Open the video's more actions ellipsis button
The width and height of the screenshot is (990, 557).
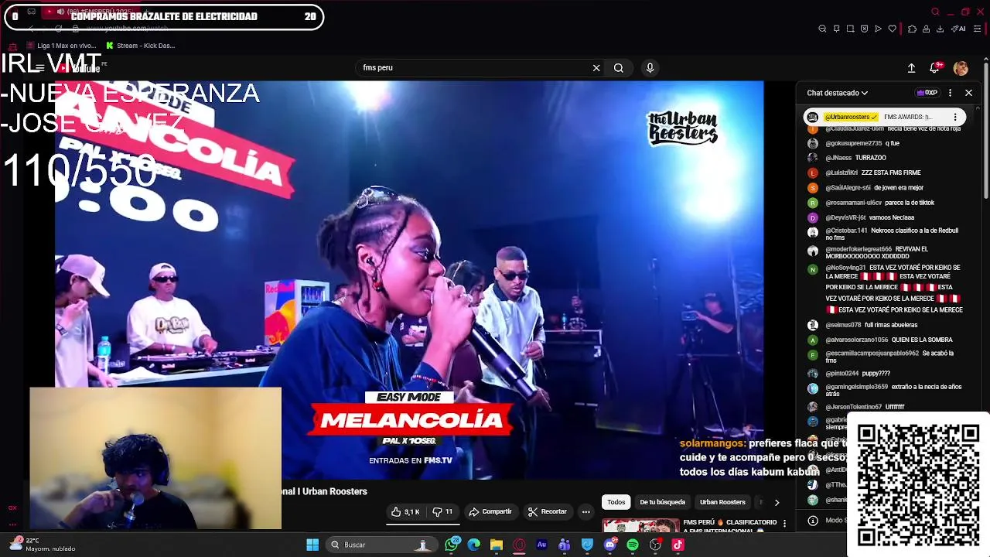point(585,512)
